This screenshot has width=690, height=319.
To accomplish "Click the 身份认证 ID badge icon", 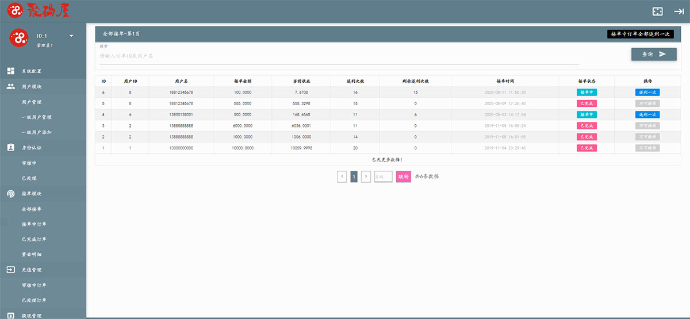I will click(x=11, y=148).
